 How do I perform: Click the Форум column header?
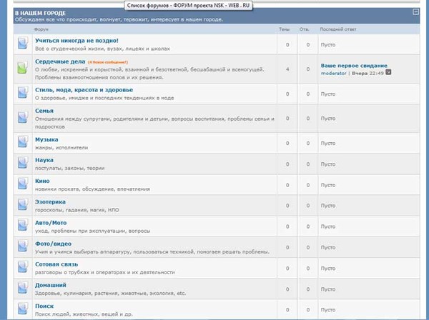41,29
